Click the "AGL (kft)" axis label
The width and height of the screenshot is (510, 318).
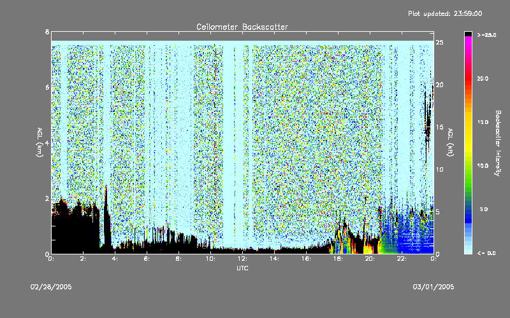click(x=450, y=142)
